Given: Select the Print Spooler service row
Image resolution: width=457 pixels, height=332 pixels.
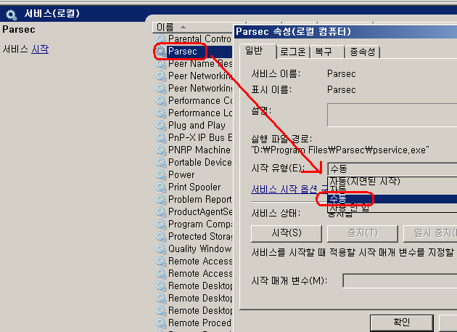Looking at the screenshot, I should coord(194,187).
